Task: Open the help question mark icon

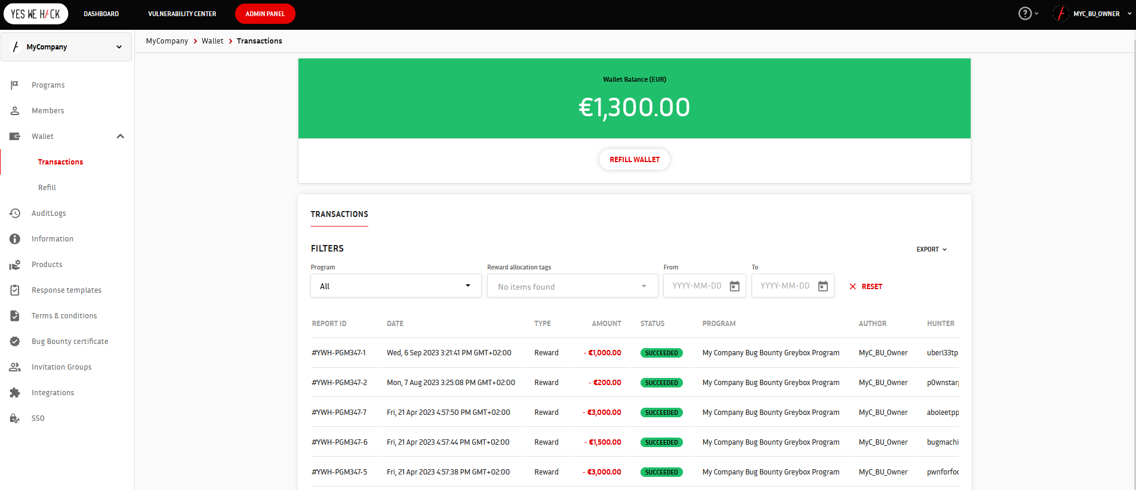Action: (1024, 13)
